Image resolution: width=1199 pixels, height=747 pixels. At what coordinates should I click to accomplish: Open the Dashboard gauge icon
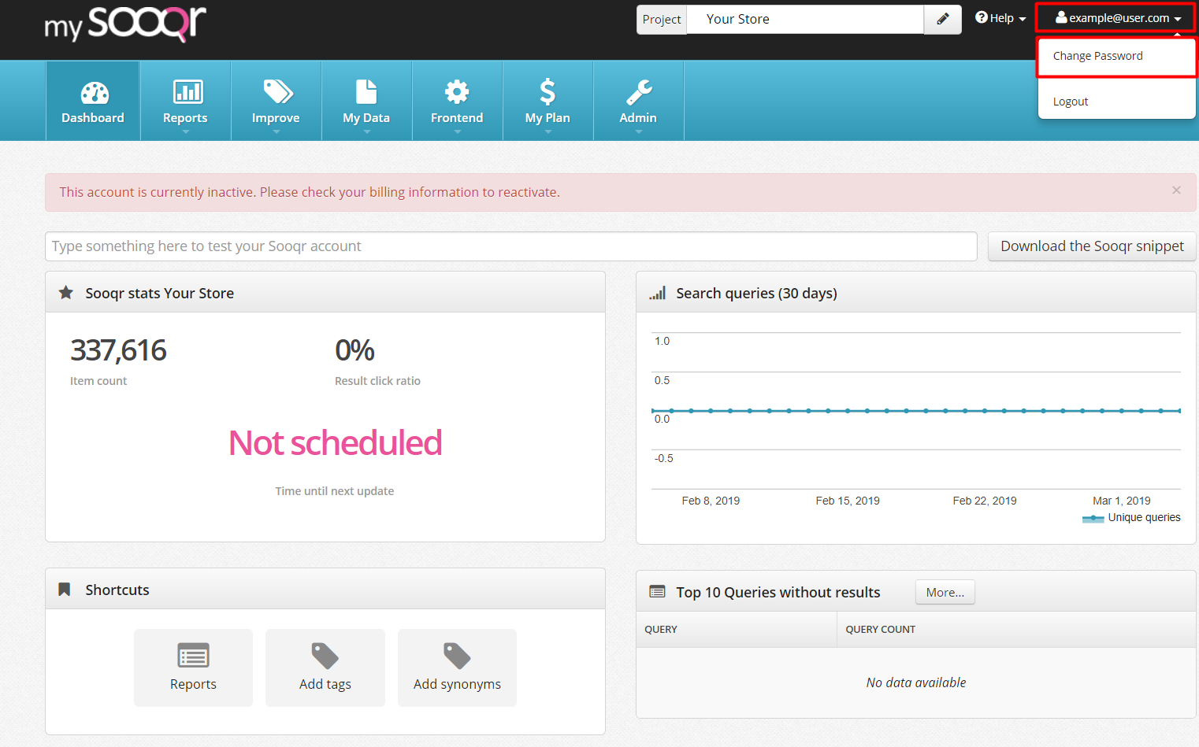pos(95,93)
